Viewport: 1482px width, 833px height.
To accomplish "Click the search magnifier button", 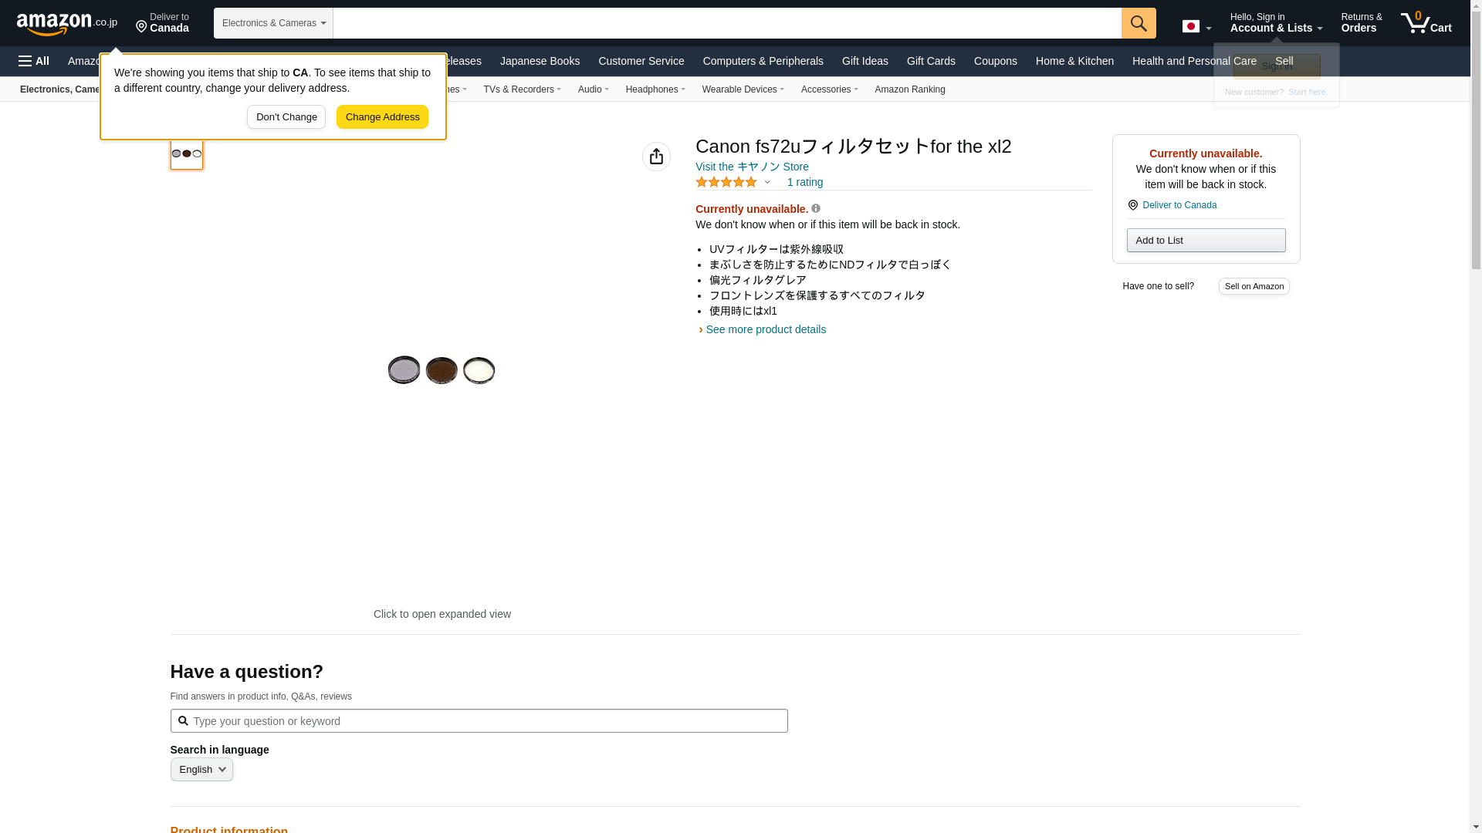I will click(1138, 23).
